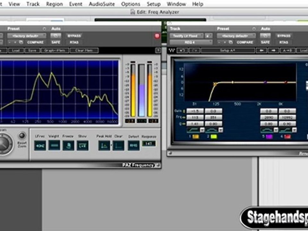
Task: Click the band 6 frequency field showing 10992
Action: [x=287, y=117]
